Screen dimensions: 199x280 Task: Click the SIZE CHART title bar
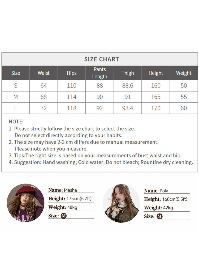click(x=102, y=59)
